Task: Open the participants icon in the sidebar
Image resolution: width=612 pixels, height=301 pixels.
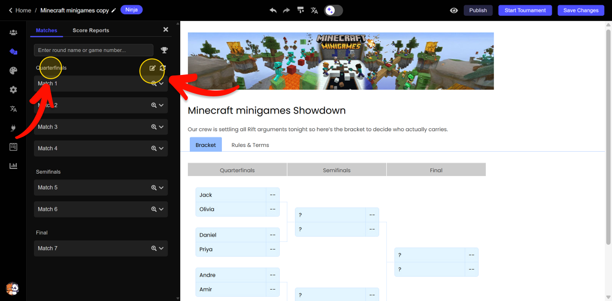Action: tap(13, 32)
